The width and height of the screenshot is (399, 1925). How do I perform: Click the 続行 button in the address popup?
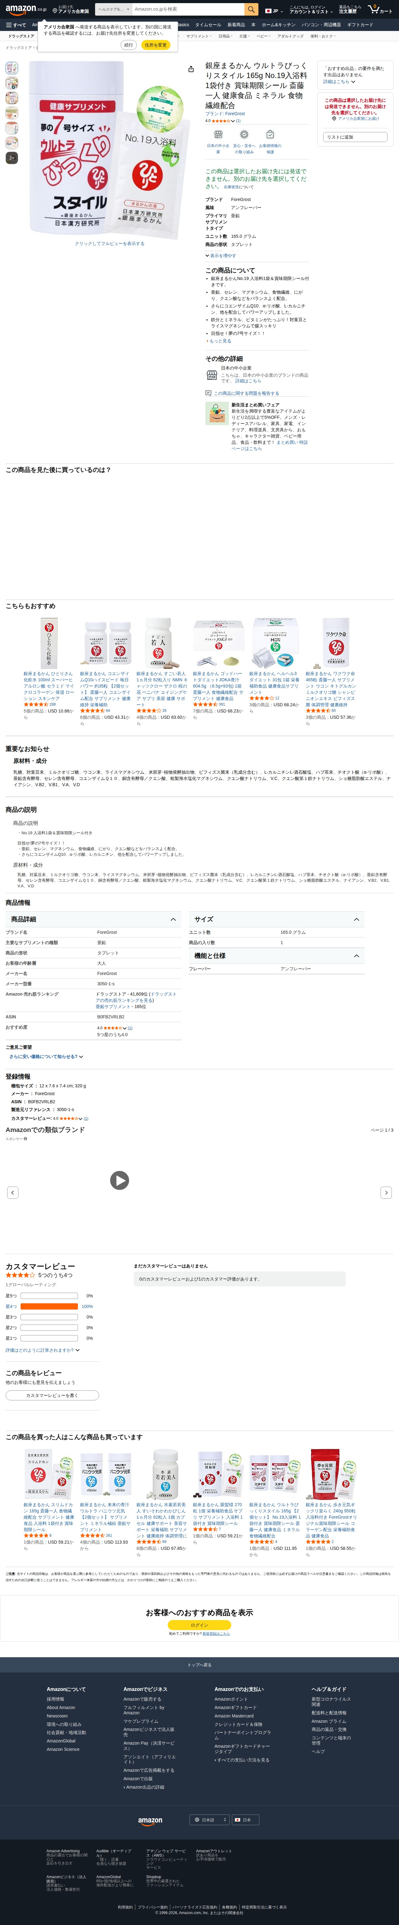pos(128,45)
